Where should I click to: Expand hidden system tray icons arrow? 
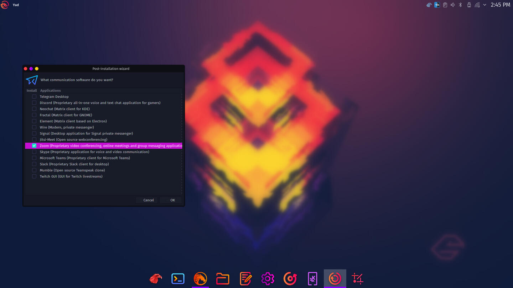(484, 5)
